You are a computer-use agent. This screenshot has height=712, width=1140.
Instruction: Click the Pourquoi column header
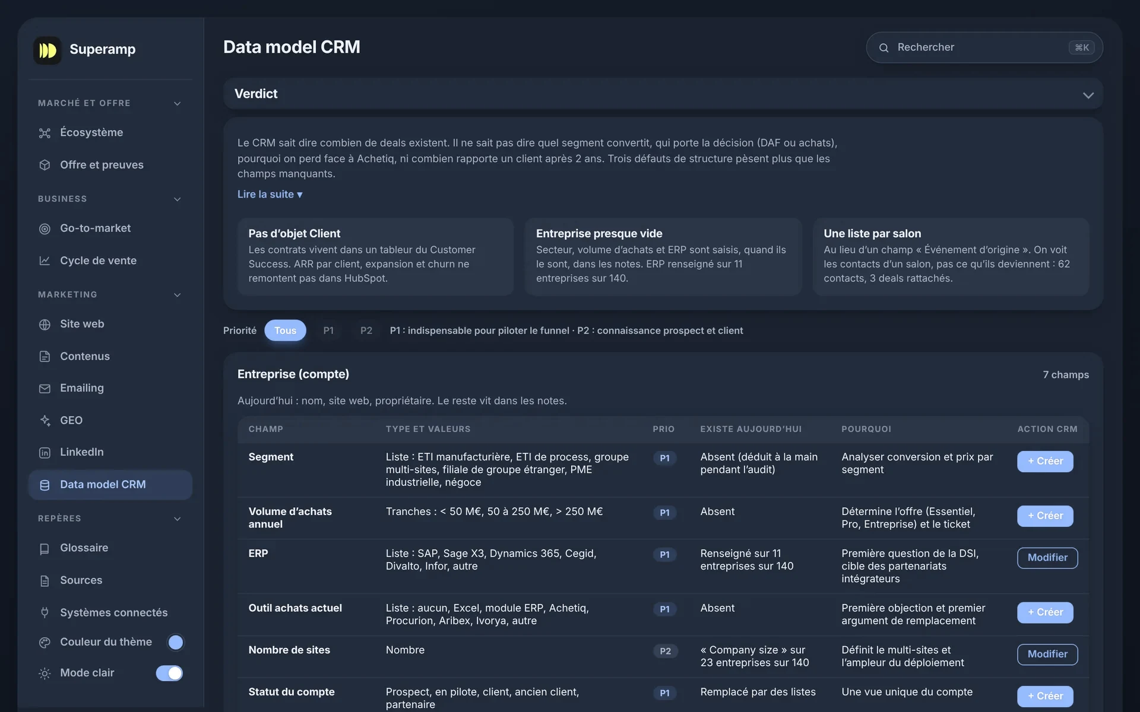click(866, 429)
